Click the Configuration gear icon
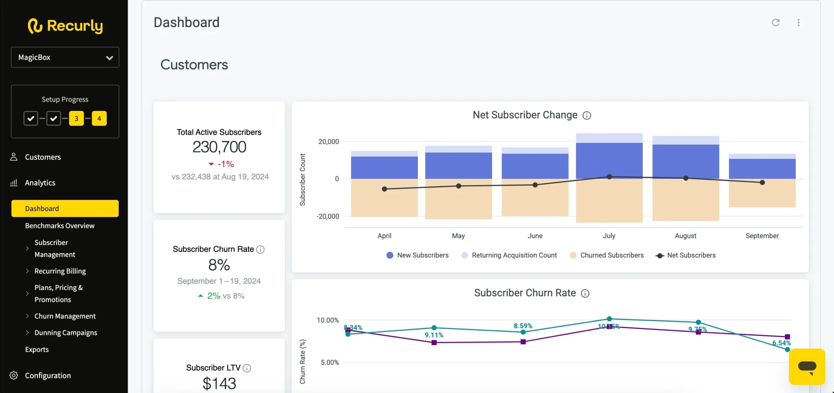Image resolution: width=834 pixels, height=393 pixels. [14, 375]
